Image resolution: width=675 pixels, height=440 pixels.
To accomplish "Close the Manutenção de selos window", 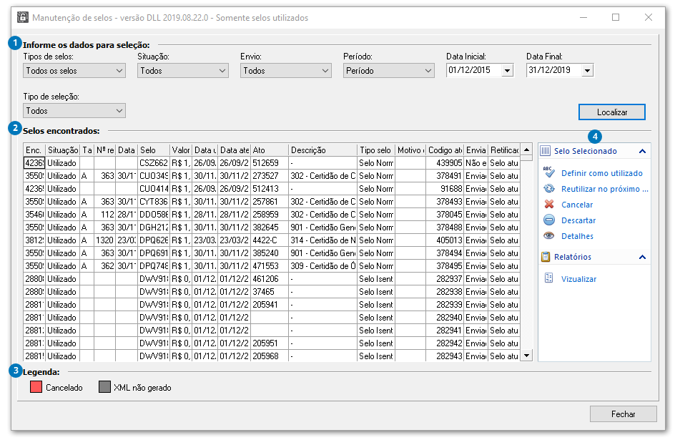I will point(649,17).
